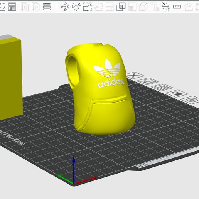The width and height of the screenshot is (199, 199).
Task: Click the Arrange all objects toolbar icon
Action: point(12,7)
